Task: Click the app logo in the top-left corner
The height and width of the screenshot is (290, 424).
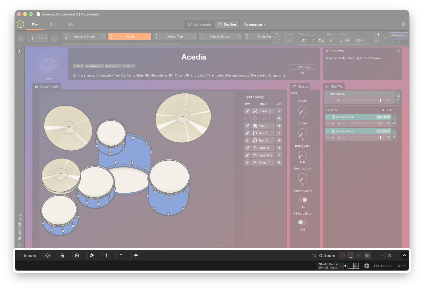Action: (20, 24)
